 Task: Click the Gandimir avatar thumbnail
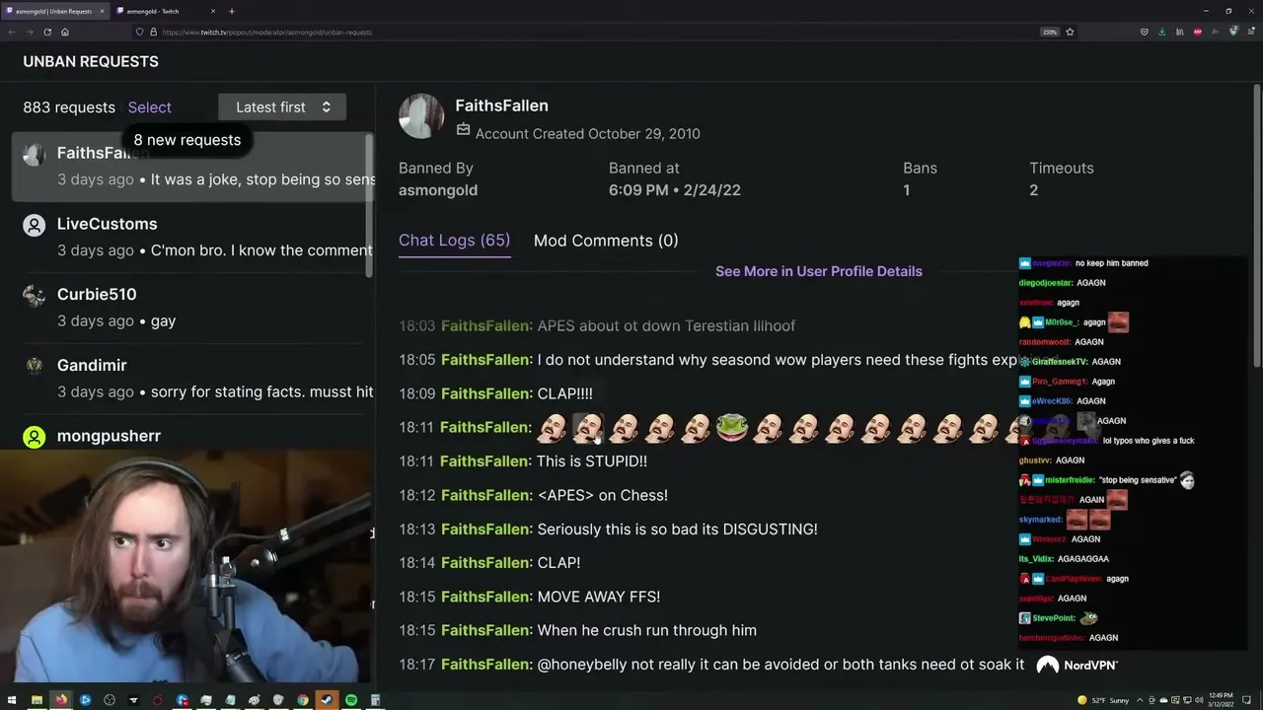pyautogui.click(x=35, y=366)
